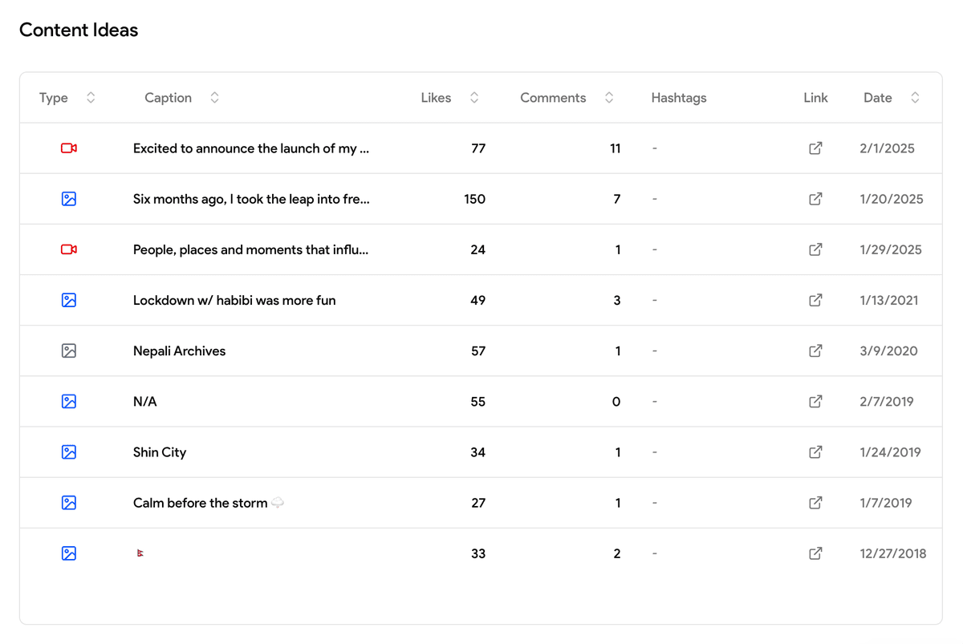Click the image icon on the 'N/A' caption row
Screen dimensions: 963x644
[68, 401]
